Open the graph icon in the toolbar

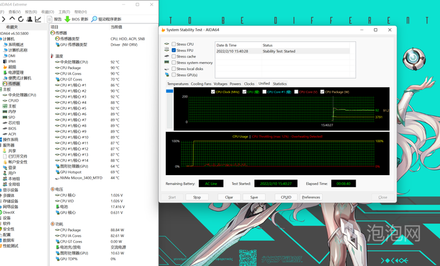(x=39, y=19)
